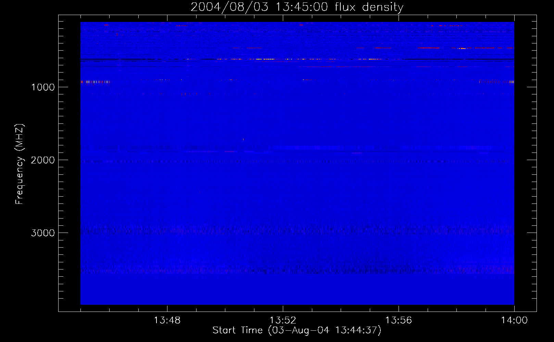The image size is (554, 342).
Task: Click the plot title '2004/08/03 13:45:00 flux density'
Action: [x=297, y=7]
